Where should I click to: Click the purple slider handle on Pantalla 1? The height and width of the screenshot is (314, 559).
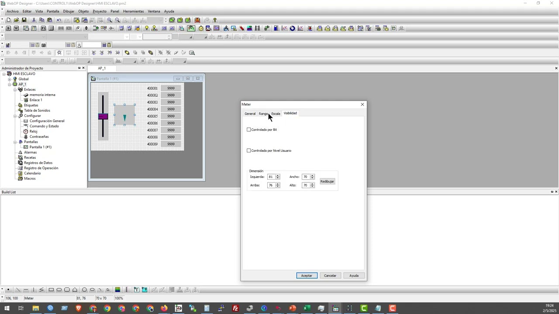pyautogui.click(x=103, y=116)
